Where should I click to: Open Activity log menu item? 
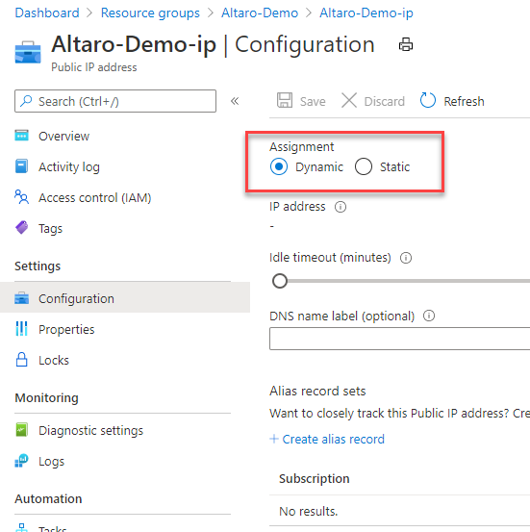pyautogui.click(x=69, y=167)
